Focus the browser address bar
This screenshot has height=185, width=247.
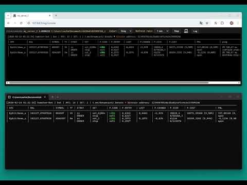tap(113, 23)
